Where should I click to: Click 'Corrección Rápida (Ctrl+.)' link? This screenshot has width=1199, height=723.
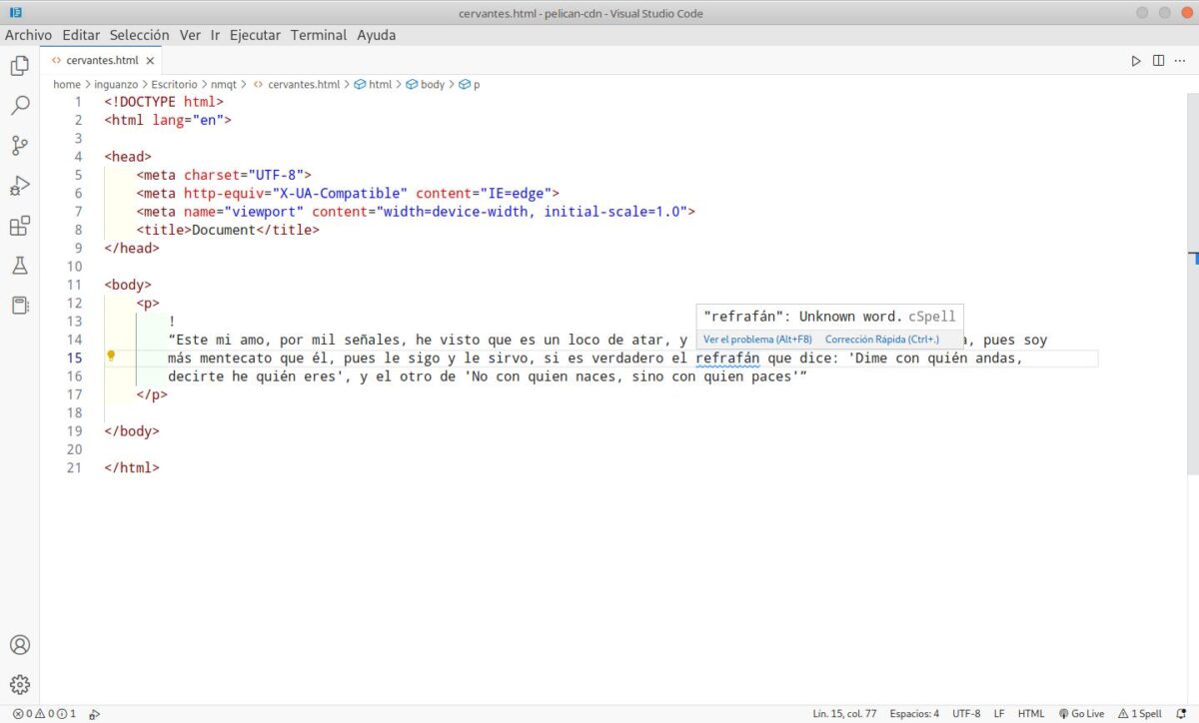point(882,340)
